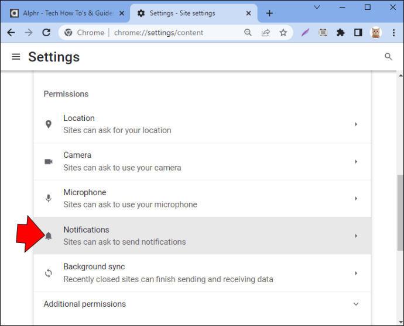Click the screenshot capture extension icon

point(323,33)
